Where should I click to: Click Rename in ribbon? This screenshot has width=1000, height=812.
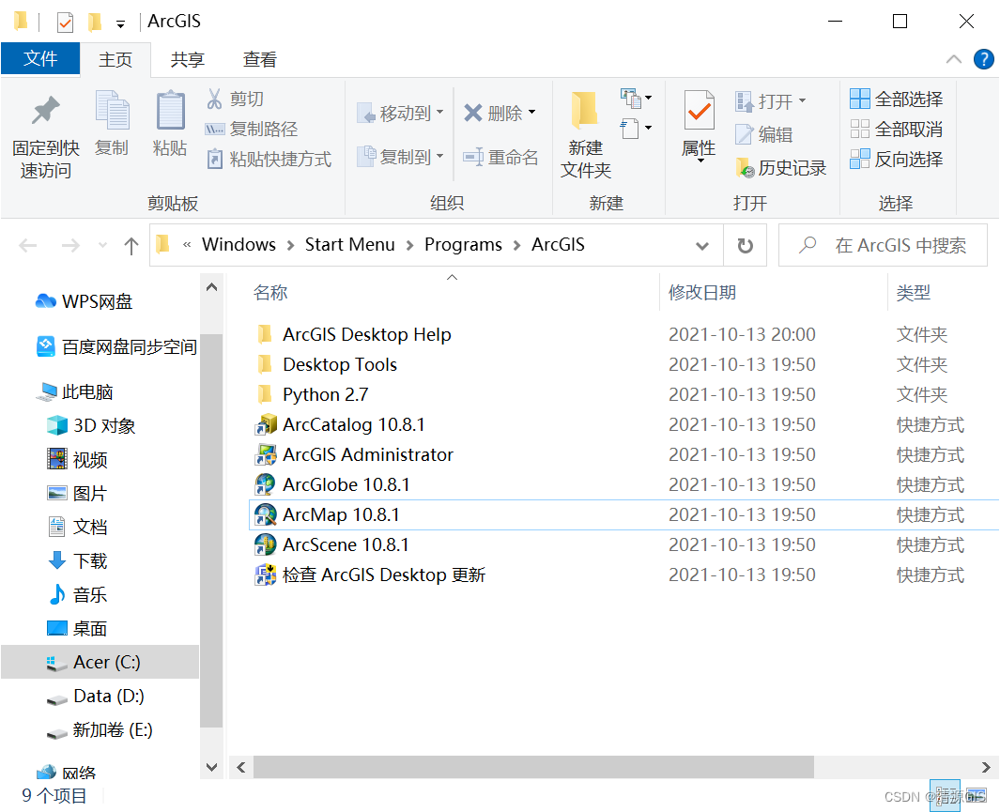point(500,157)
